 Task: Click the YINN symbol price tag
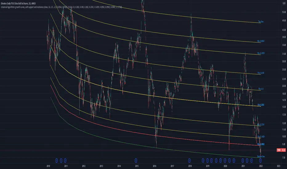pos(279,150)
